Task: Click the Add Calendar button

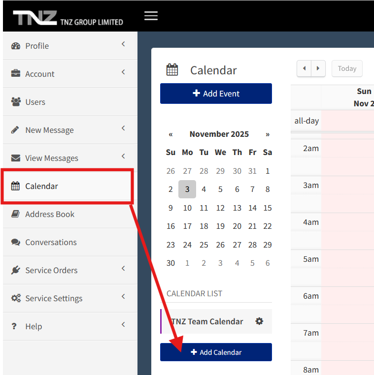Action: pyautogui.click(x=216, y=352)
